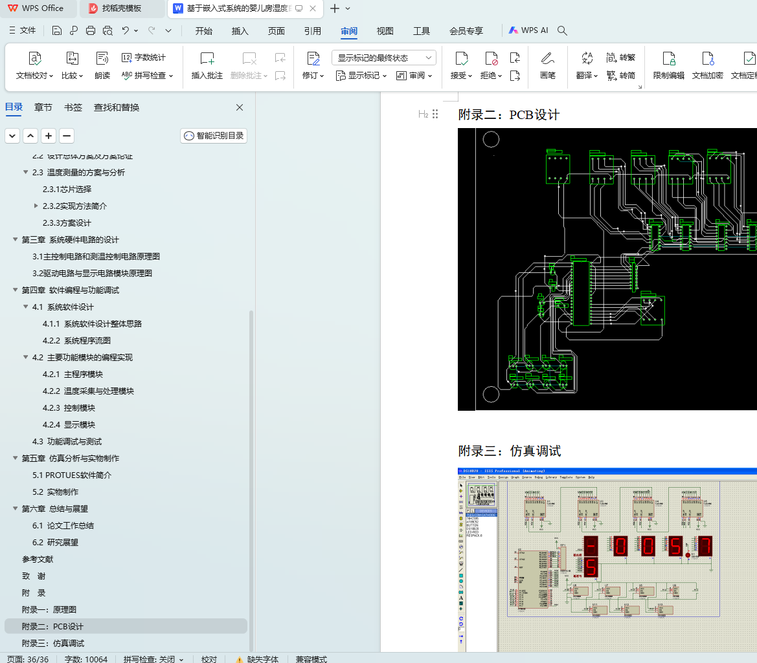
Task: Click the 智能识别目录 button
Action: (x=214, y=136)
